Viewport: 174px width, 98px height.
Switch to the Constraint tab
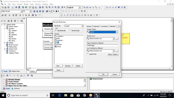click(x=104, y=26)
